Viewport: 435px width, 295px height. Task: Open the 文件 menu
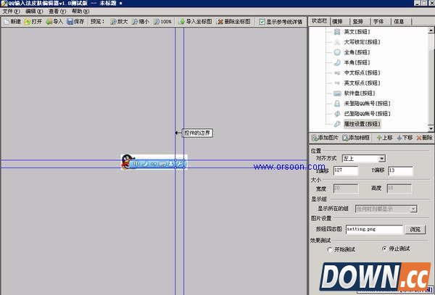[11, 12]
